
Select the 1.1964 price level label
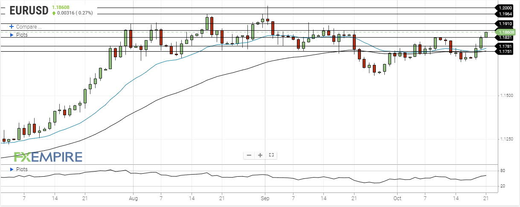(505, 14)
